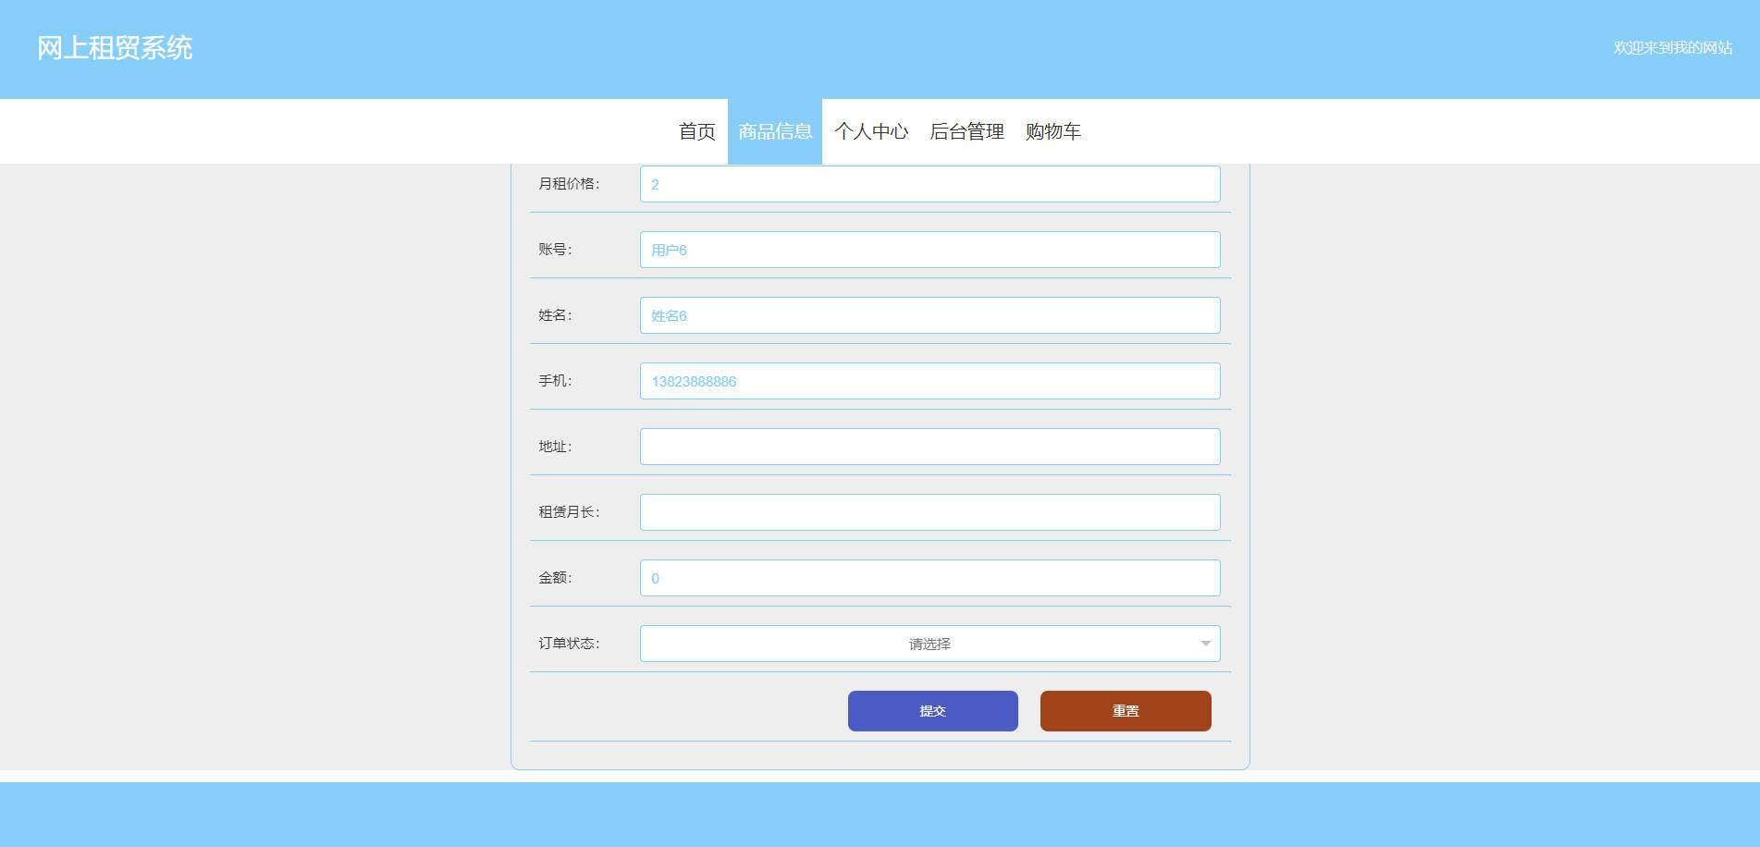Focus the 手机 phone number field

(929, 381)
